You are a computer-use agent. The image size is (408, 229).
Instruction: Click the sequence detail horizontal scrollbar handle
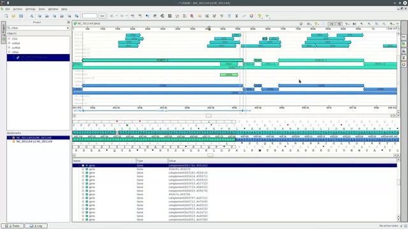(210, 155)
